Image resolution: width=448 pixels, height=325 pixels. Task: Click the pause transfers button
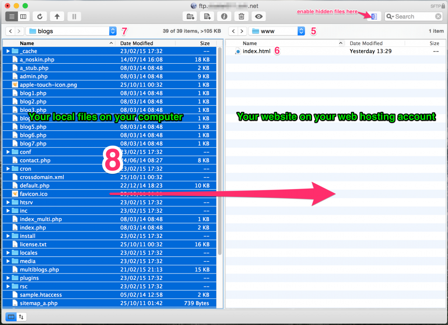(74, 17)
